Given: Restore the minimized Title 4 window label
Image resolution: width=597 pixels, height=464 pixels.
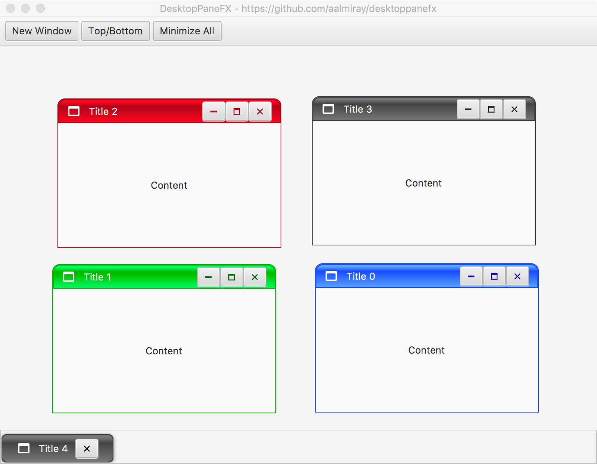Looking at the screenshot, I should pyautogui.click(x=53, y=448).
